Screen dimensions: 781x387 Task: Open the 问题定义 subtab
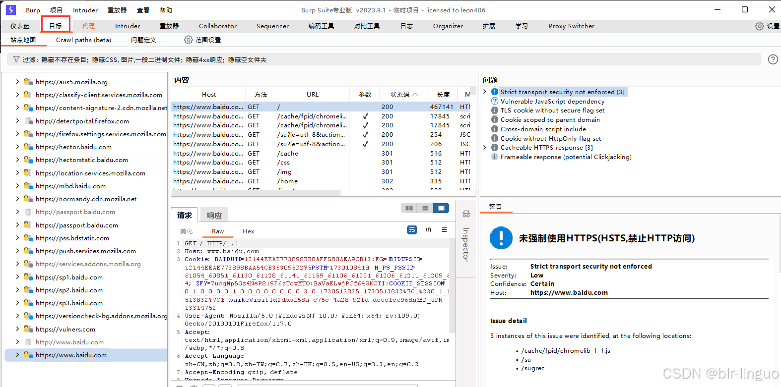[143, 40]
